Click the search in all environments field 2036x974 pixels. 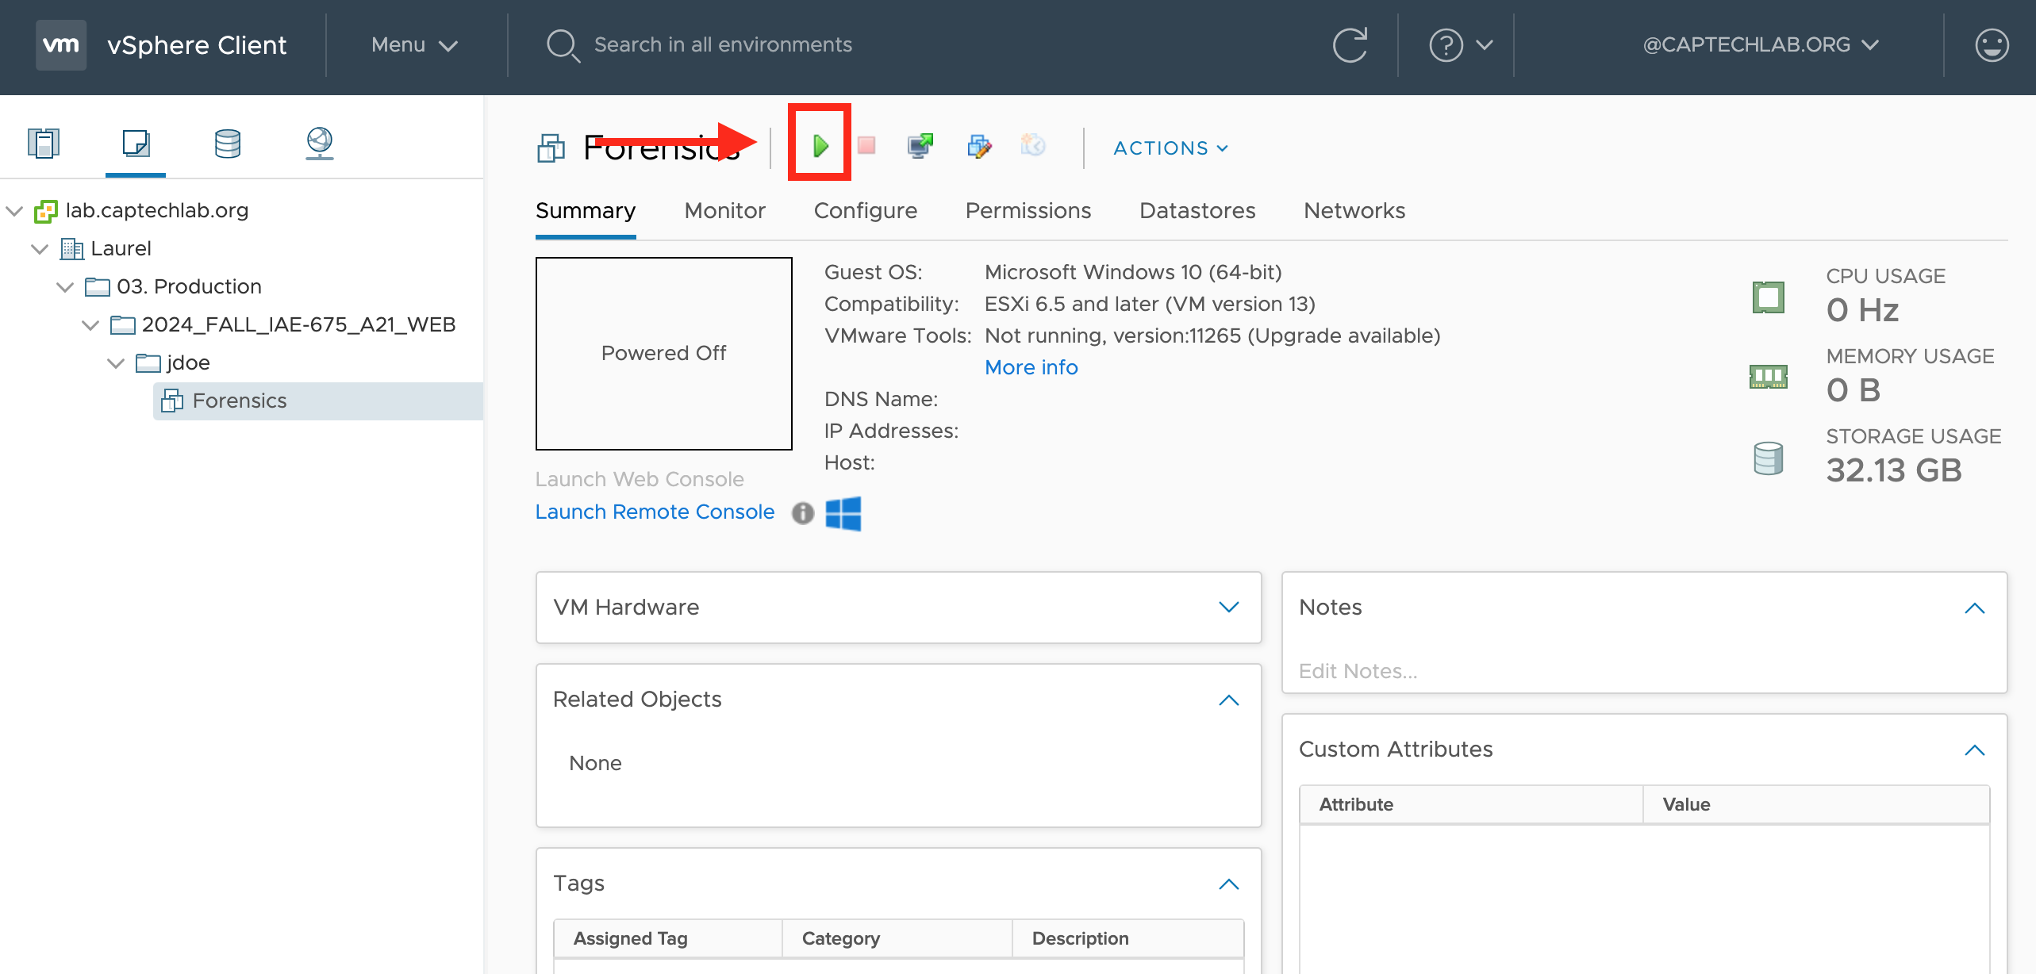[722, 45]
